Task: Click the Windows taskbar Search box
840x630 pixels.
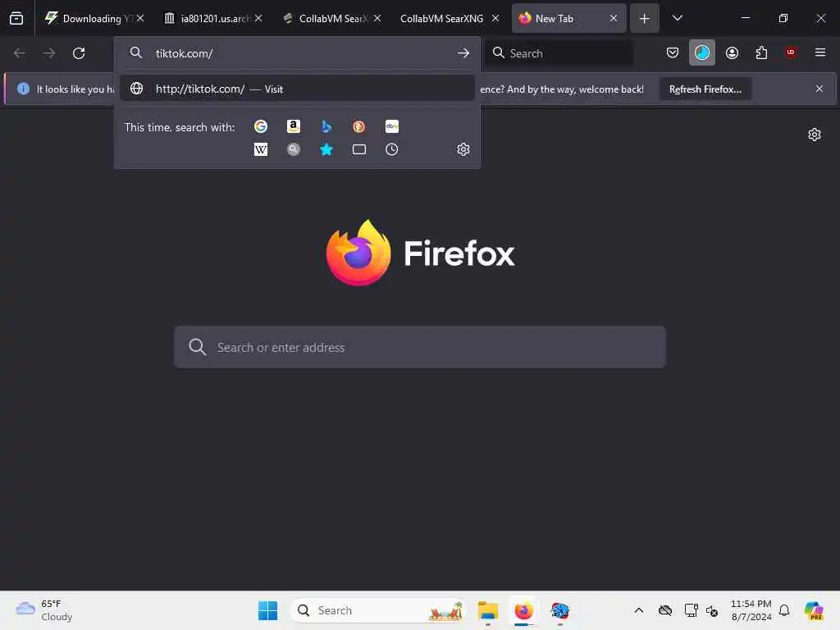Action: (x=378, y=610)
